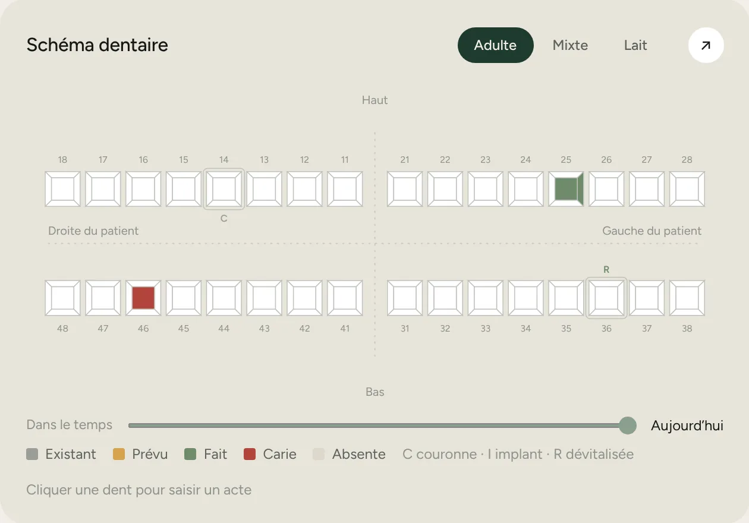Click the Carie legend swatch
749x523 pixels.
click(250, 455)
